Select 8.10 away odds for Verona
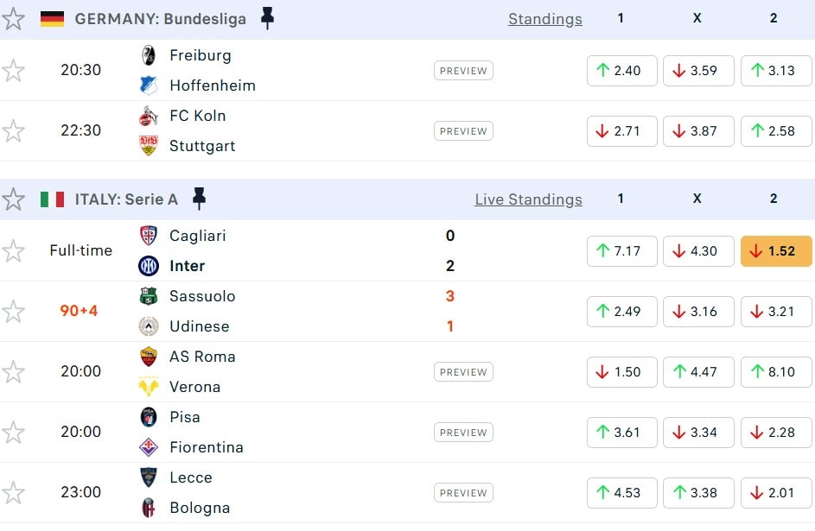Image resolution: width=815 pixels, height=531 pixels. [775, 372]
